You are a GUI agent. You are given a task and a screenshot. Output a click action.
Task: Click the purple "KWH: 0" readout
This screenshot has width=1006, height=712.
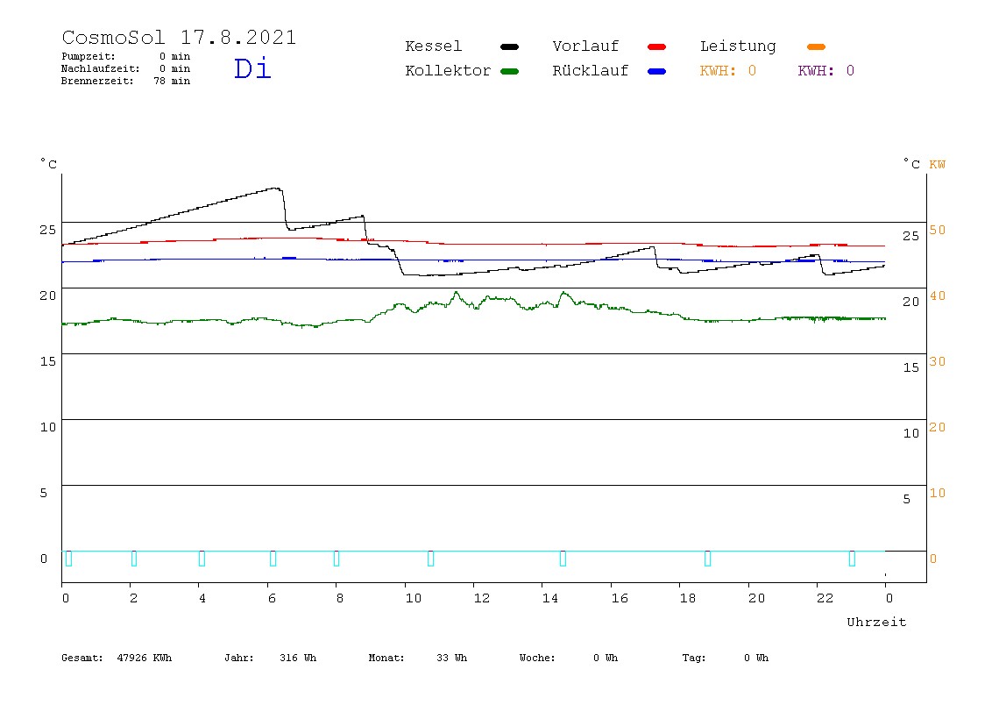tap(826, 71)
